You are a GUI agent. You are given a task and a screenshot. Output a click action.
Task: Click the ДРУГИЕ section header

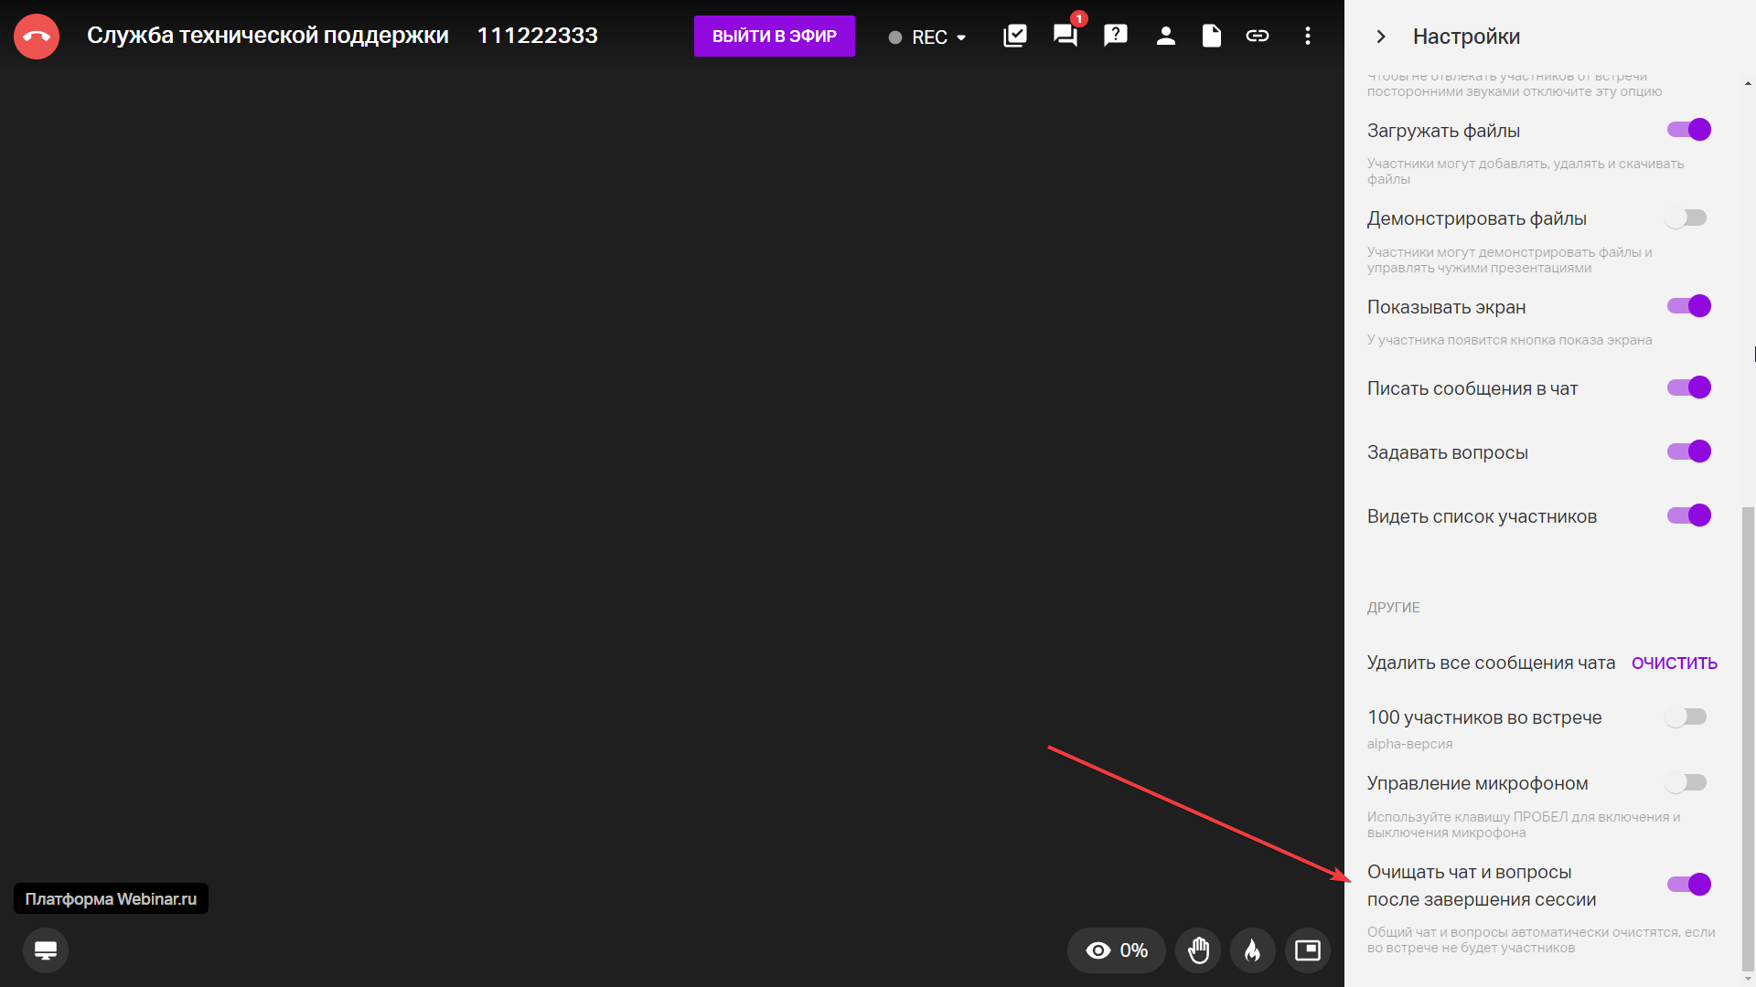coord(1393,608)
